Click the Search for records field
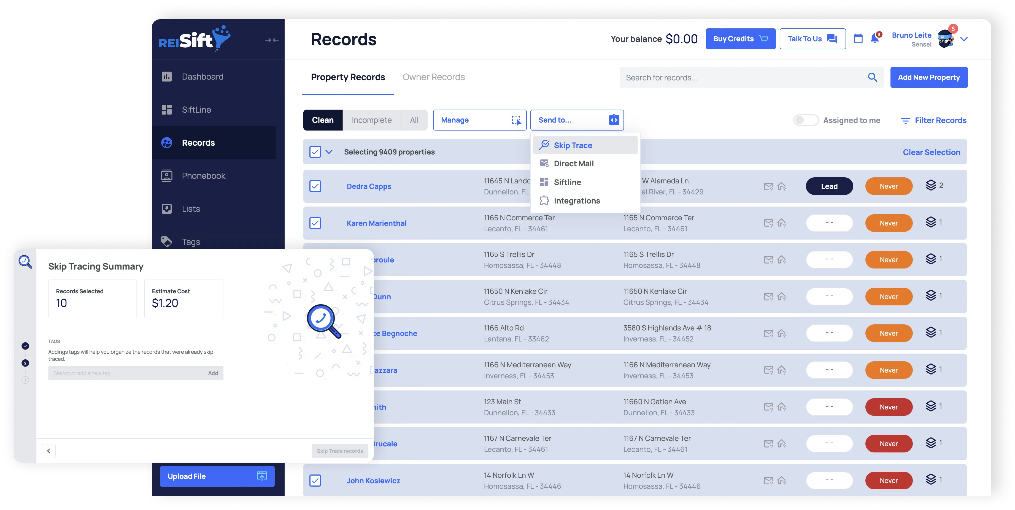This screenshot has height=510, width=1015. [x=741, y=78]
